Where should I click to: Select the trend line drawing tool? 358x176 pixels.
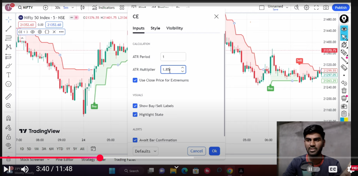coord(8,29)
